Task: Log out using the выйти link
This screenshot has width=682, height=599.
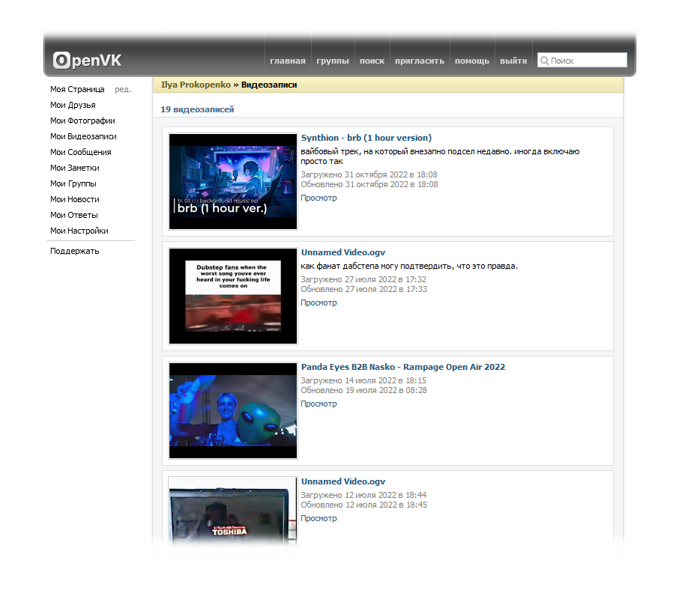Action: pyautogui.click(x=513, y=61)
